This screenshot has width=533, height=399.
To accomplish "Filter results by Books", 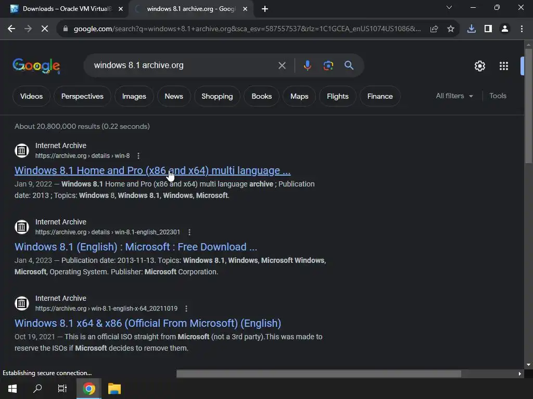I will [x=261, y=96].
